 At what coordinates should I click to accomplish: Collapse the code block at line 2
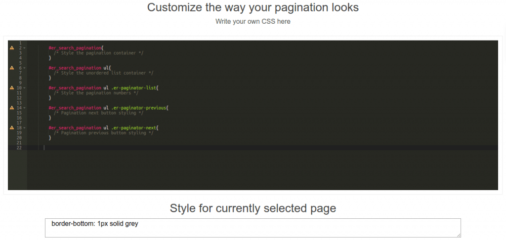pos(24,48)
